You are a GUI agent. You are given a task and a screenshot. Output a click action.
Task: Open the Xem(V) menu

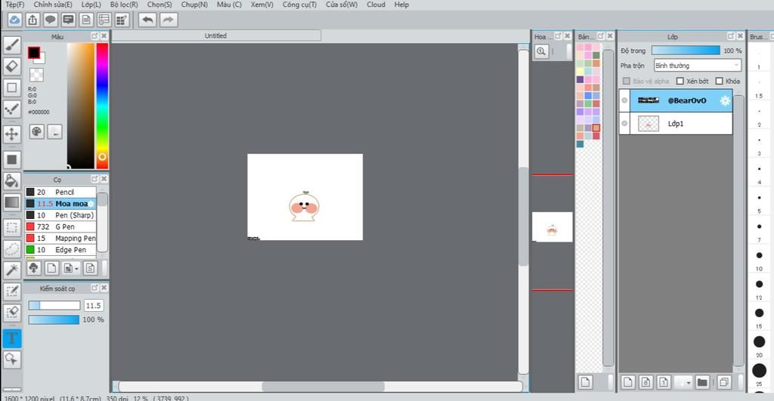[262, 5]
